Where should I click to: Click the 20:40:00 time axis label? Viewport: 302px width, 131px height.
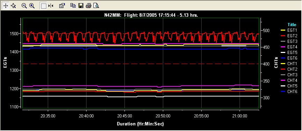(86, 116)
